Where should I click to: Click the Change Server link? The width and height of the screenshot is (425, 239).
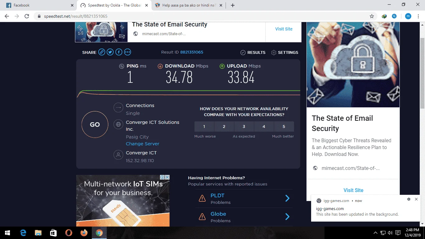pyautogui.click(x=142, y=144)
